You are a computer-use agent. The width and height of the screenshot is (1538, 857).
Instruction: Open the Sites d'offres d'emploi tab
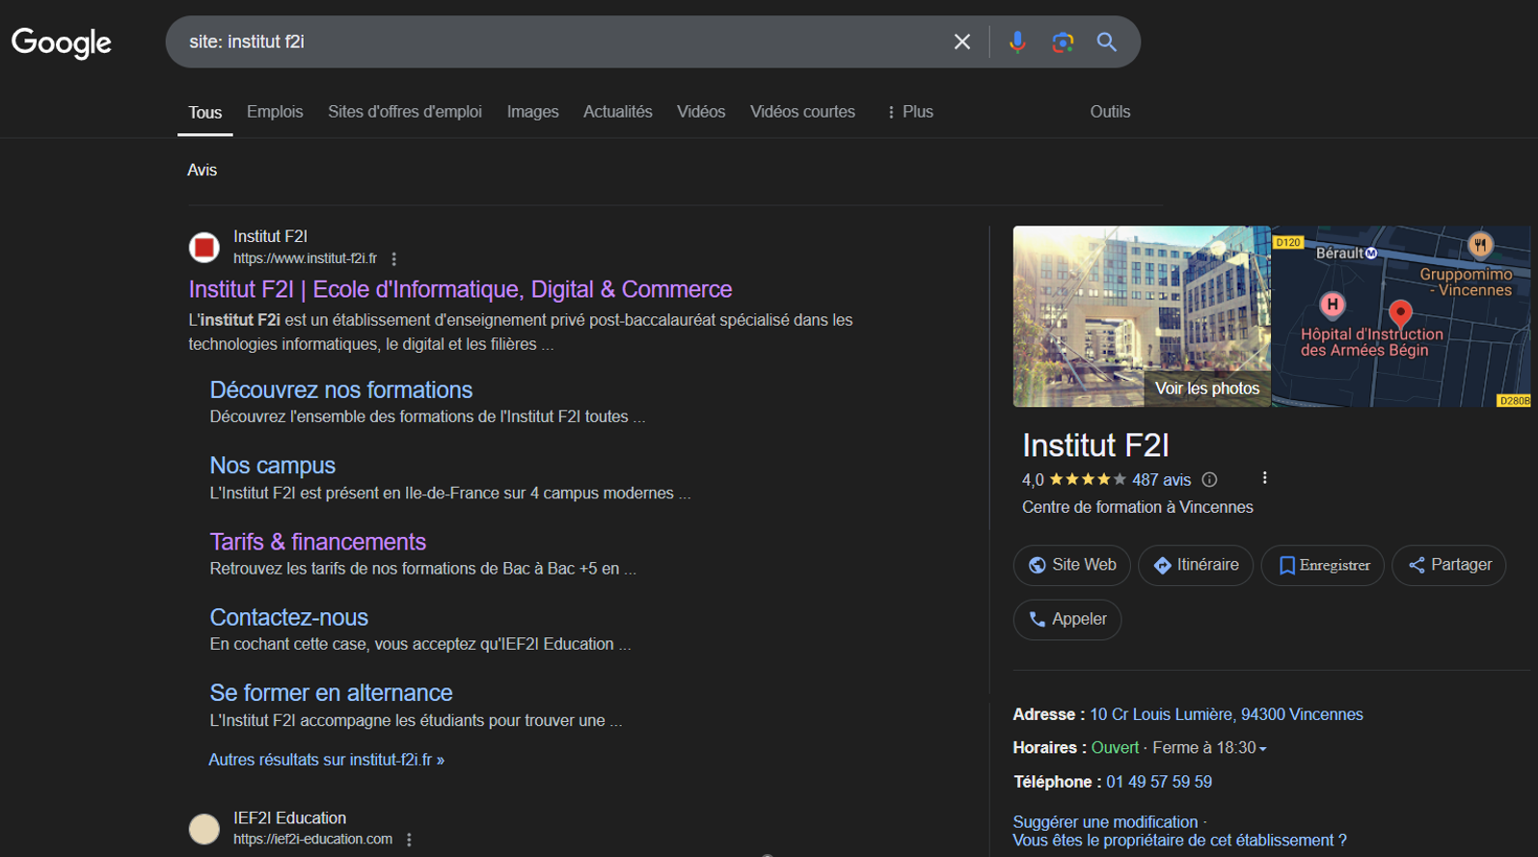point(405,112)
